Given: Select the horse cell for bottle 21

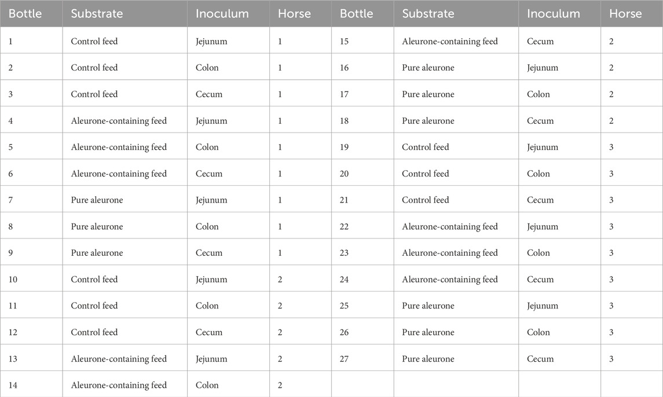Looking at the screenshot, I should click(x=611, y=200).
